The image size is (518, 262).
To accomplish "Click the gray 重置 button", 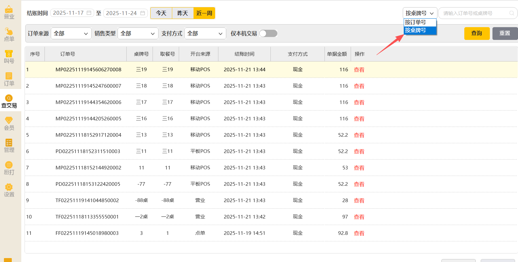I will tap(505, 33).
